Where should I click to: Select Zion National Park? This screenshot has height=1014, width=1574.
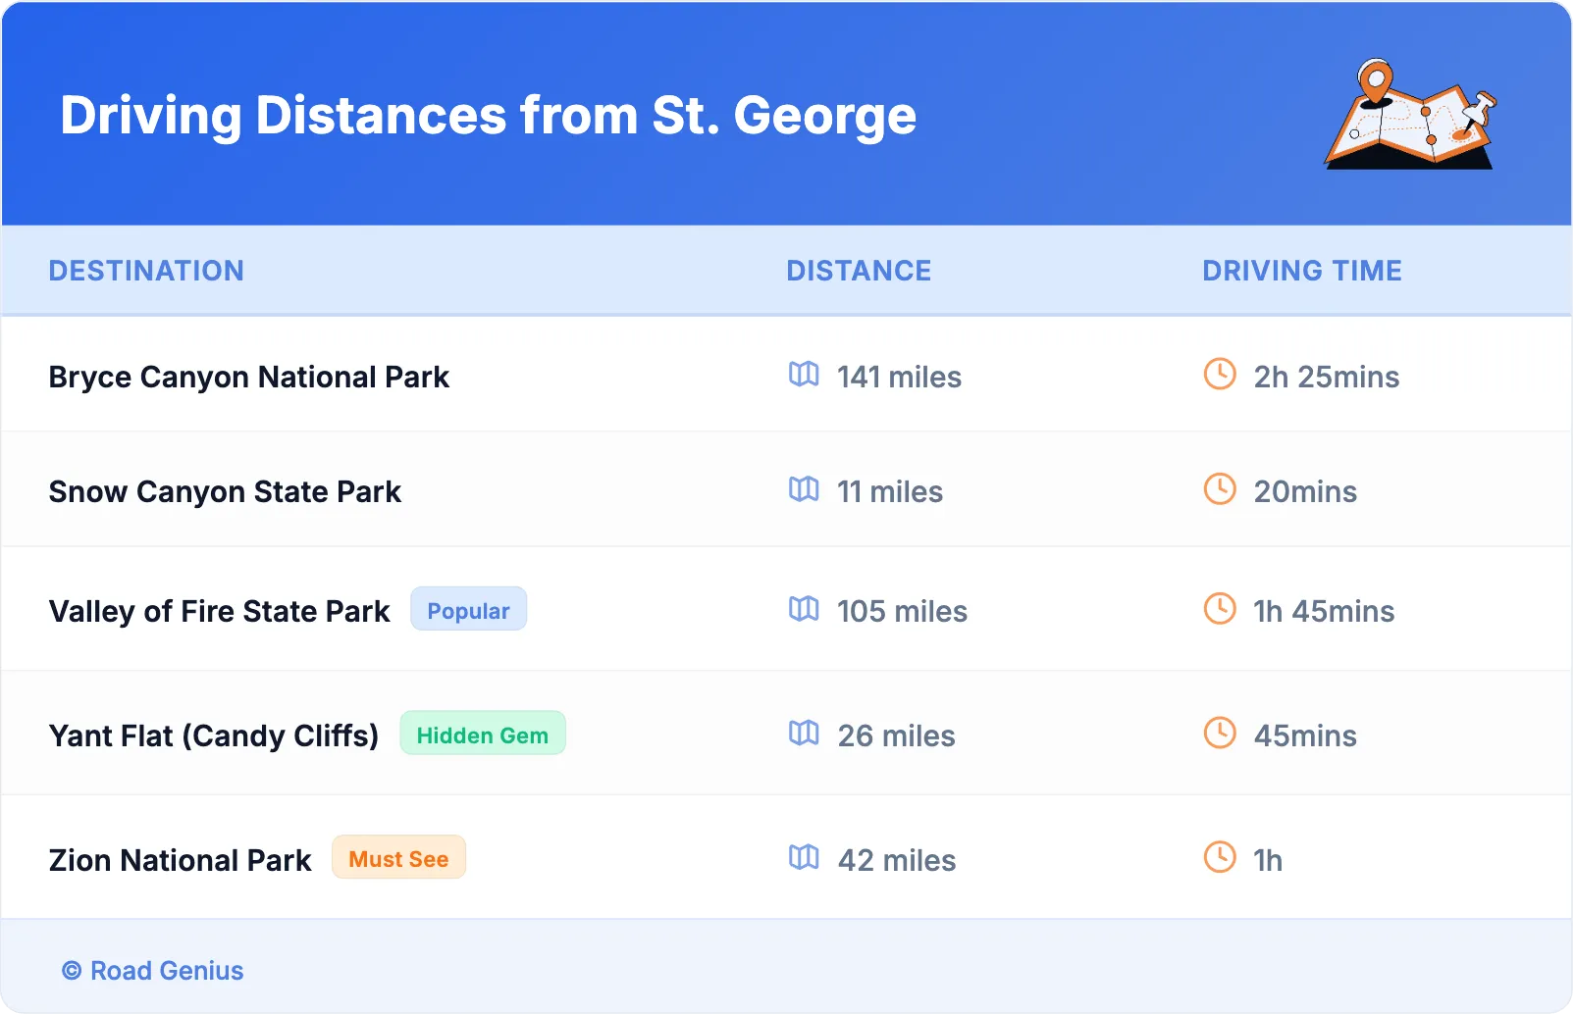coord(181,861)
